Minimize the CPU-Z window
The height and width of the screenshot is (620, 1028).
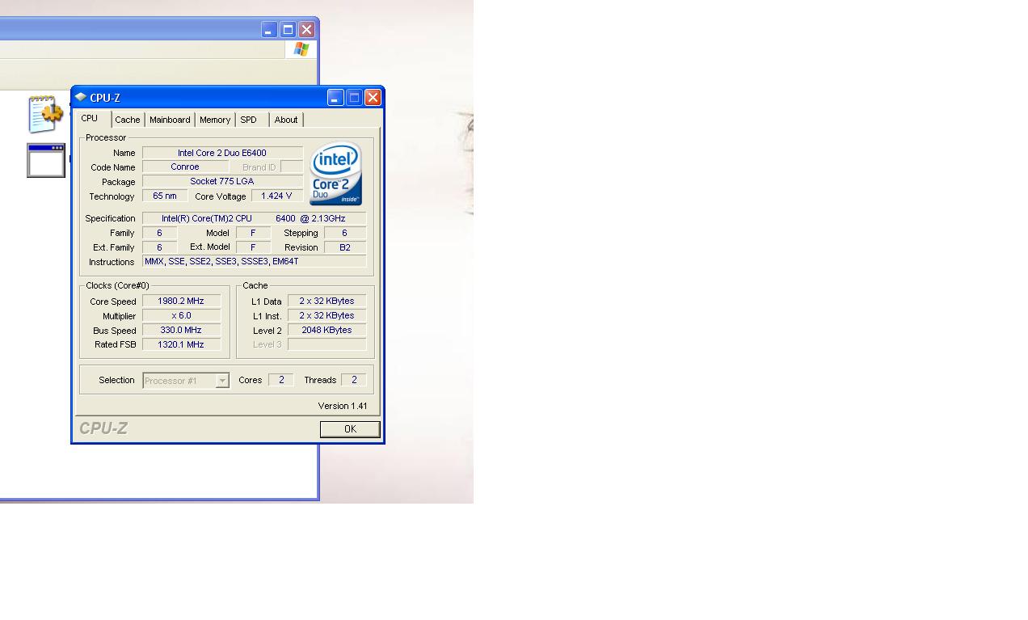click(x=335, y=97)
